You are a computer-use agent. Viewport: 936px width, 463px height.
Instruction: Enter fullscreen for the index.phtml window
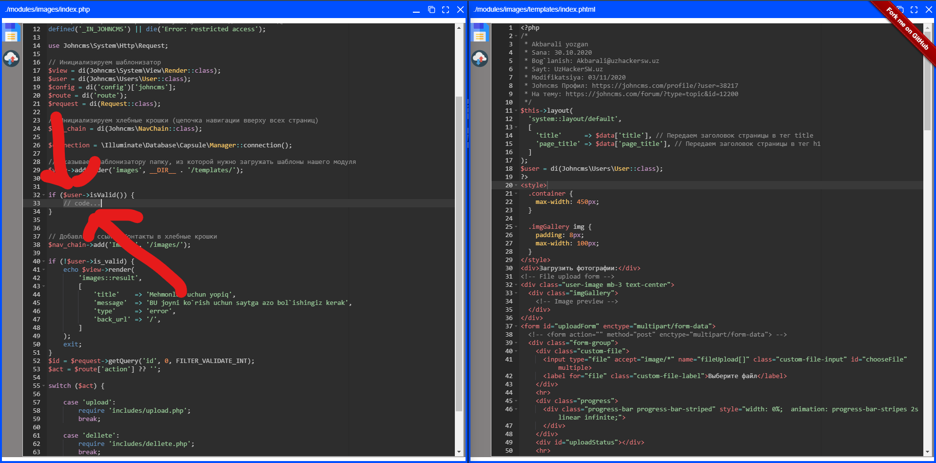[x=914, y=10]
